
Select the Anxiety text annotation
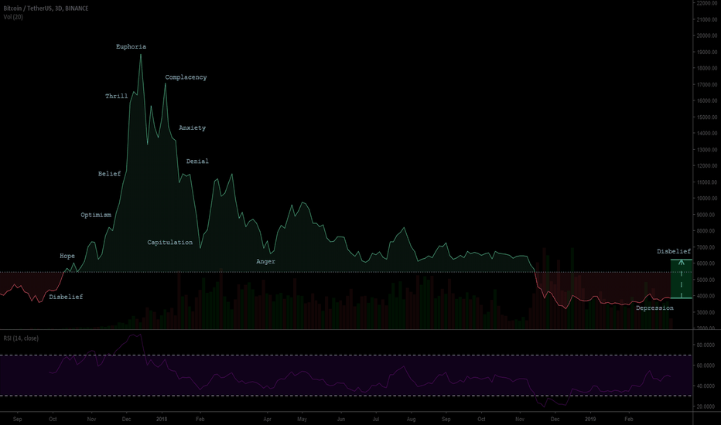click(x=192, y=127)
